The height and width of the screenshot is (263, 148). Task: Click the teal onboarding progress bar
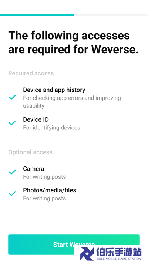(37, 15)
